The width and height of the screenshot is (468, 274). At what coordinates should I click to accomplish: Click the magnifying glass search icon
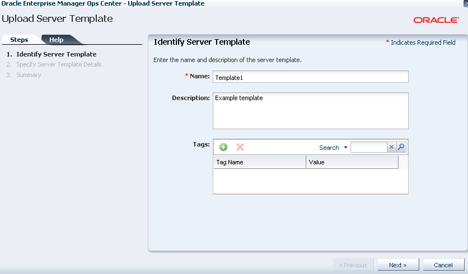coord(401,147)
